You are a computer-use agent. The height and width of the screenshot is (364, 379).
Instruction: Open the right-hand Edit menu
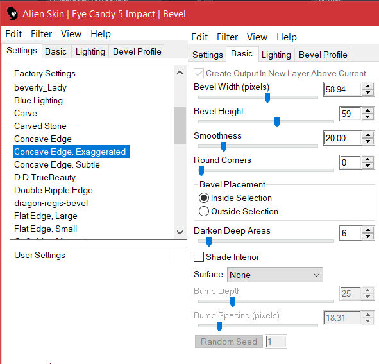click(199, 37)
